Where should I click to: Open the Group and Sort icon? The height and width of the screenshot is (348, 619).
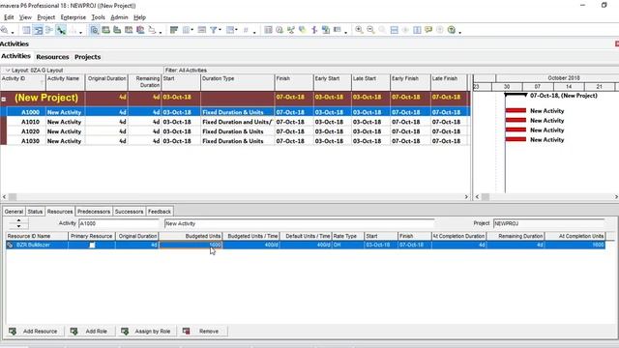(x=230, y=30)
